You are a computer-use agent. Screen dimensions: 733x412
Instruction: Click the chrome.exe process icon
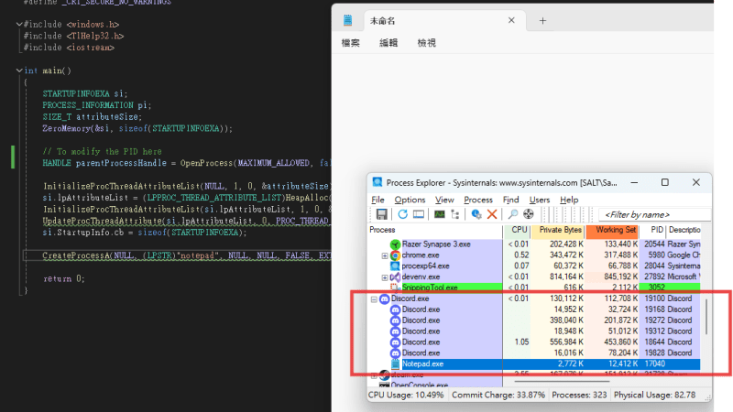point(395,255)
